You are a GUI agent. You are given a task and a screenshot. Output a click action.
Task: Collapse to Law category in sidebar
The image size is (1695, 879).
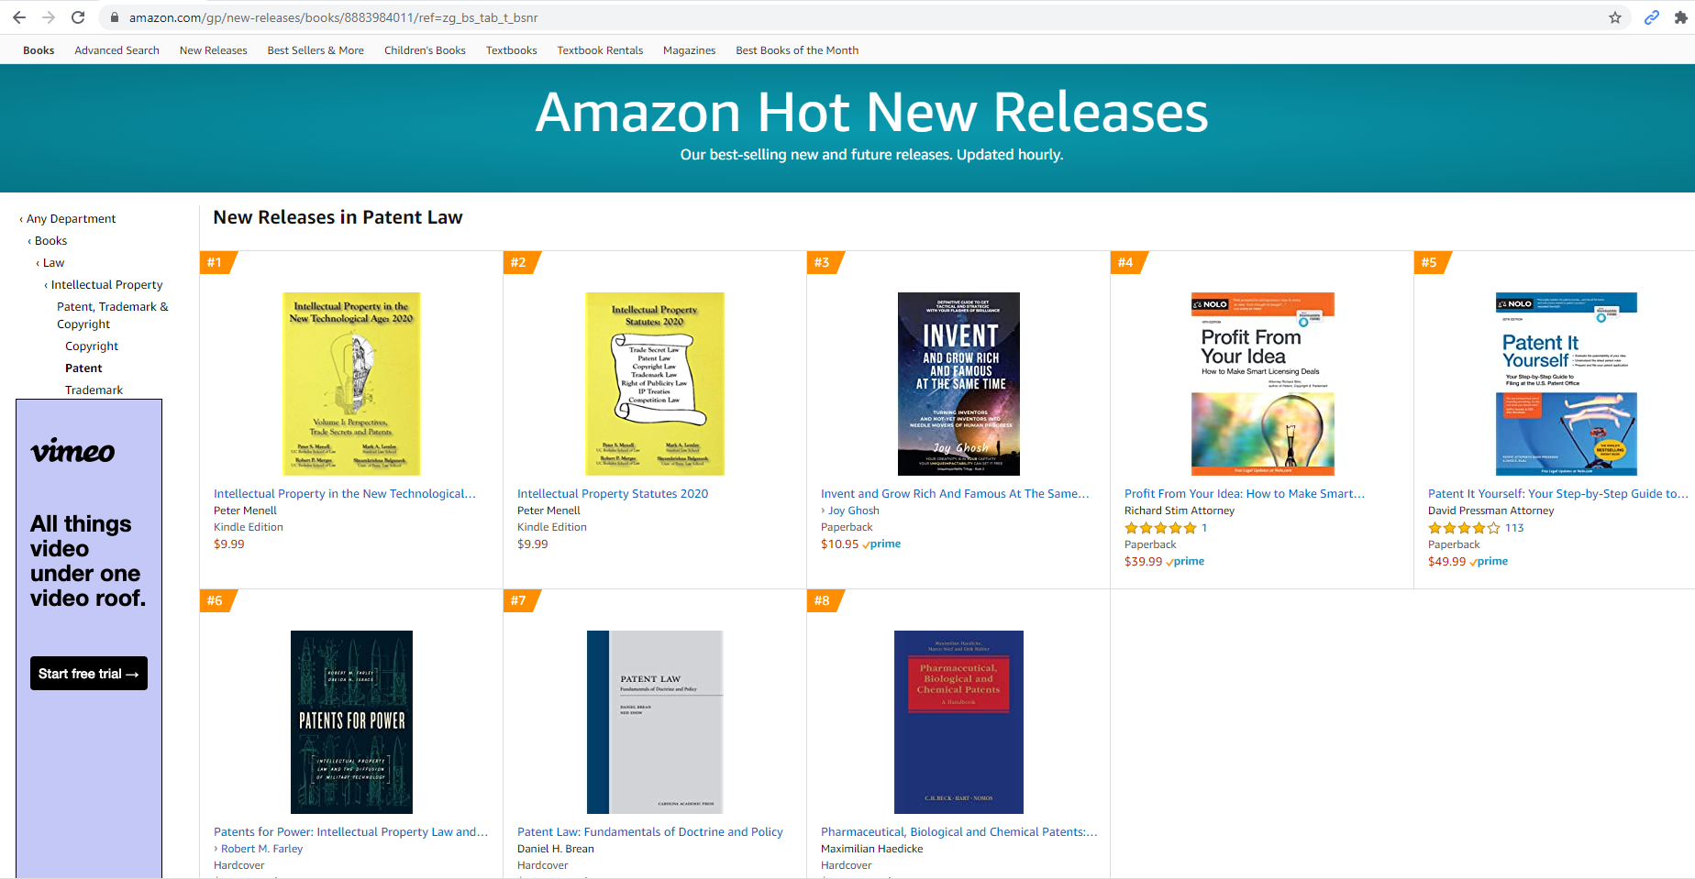pos(53,263)
